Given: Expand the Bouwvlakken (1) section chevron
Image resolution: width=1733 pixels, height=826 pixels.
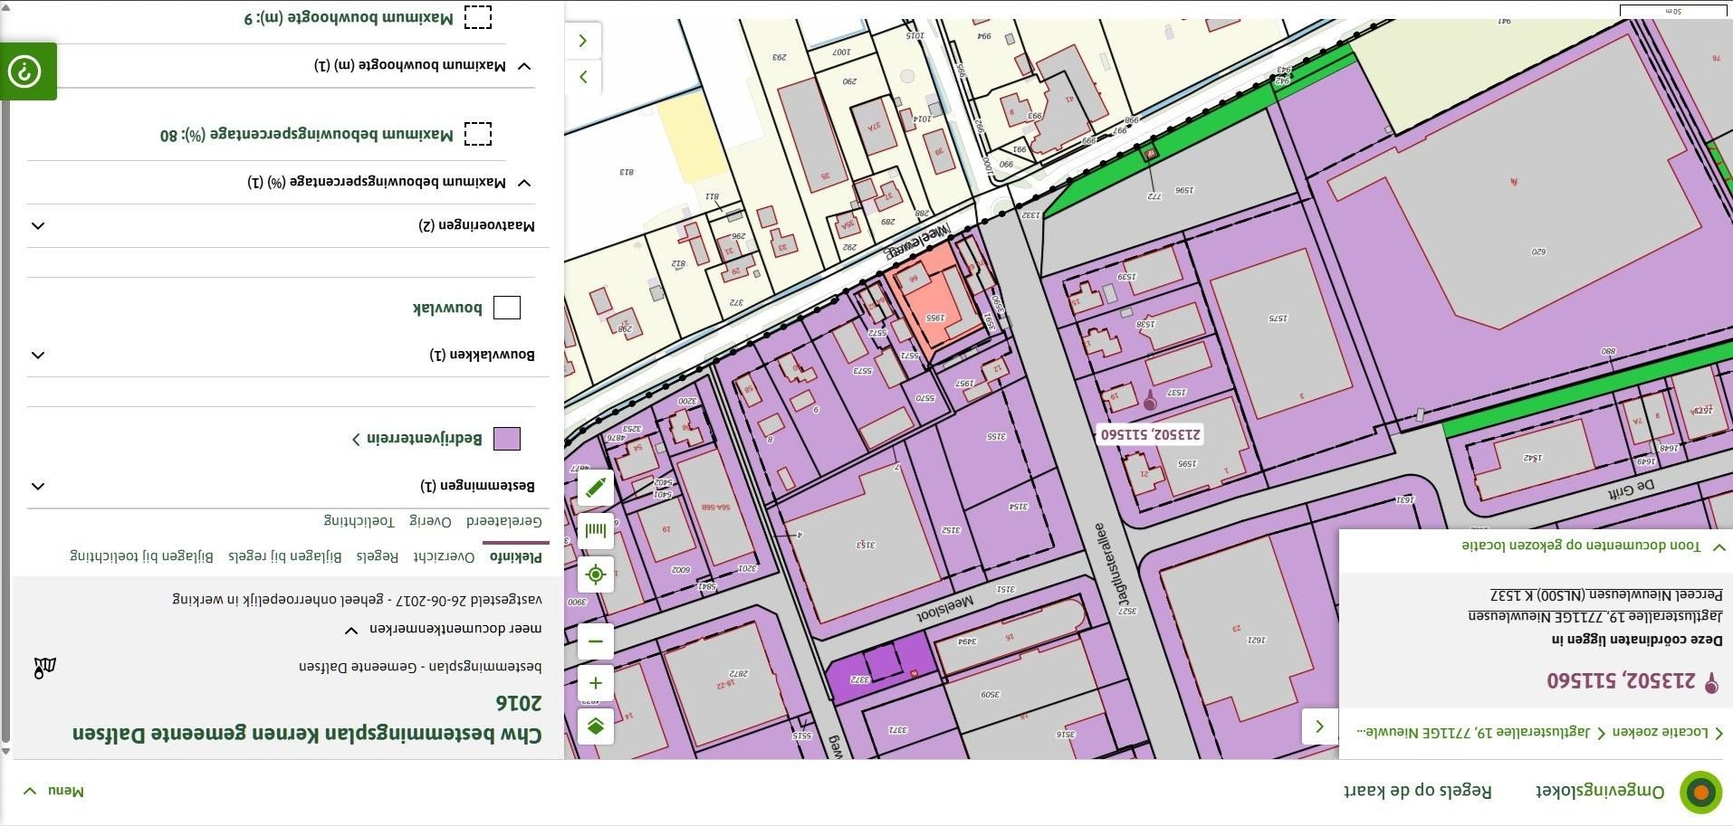Looking at the screenshot, I should coord(38,355).
